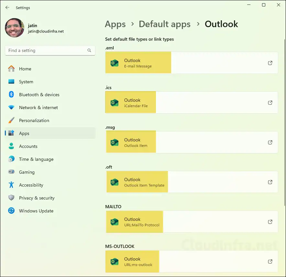Image resolution: width=286 pixels, height=277 pixels.
Task: Click the Accounts person icon
Action: pos(11,146)
